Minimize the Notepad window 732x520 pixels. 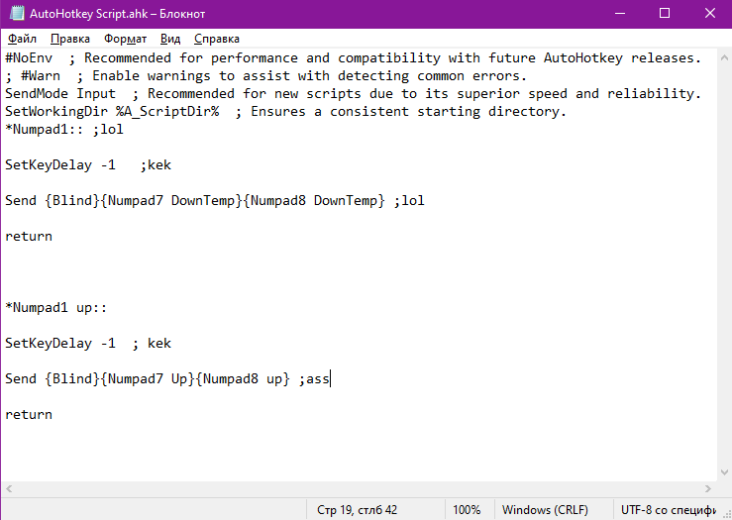[x=617, y=15]
